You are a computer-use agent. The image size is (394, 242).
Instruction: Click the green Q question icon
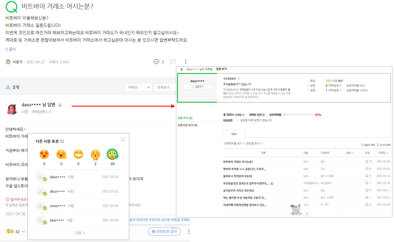click(x=12, y=7)
